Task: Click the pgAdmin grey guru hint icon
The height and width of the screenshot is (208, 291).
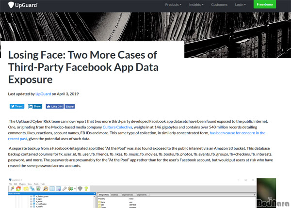Action: coord(80,189)
